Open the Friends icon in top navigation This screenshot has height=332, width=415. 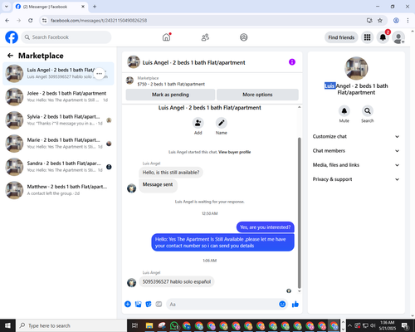pyautogui.click(x=205, y=37)
